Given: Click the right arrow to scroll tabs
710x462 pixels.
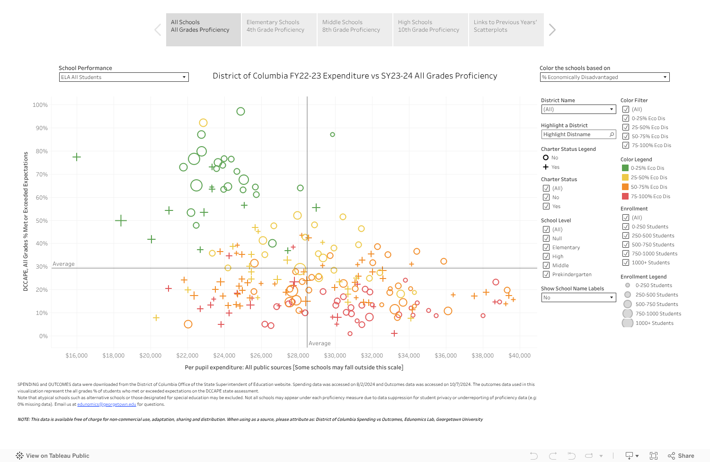Looking at the screenshot, I should tap(552, 30).
